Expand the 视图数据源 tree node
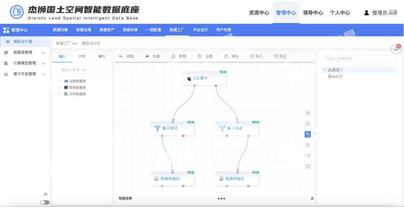This screenshot has width=404, height=208. (60, 81)
